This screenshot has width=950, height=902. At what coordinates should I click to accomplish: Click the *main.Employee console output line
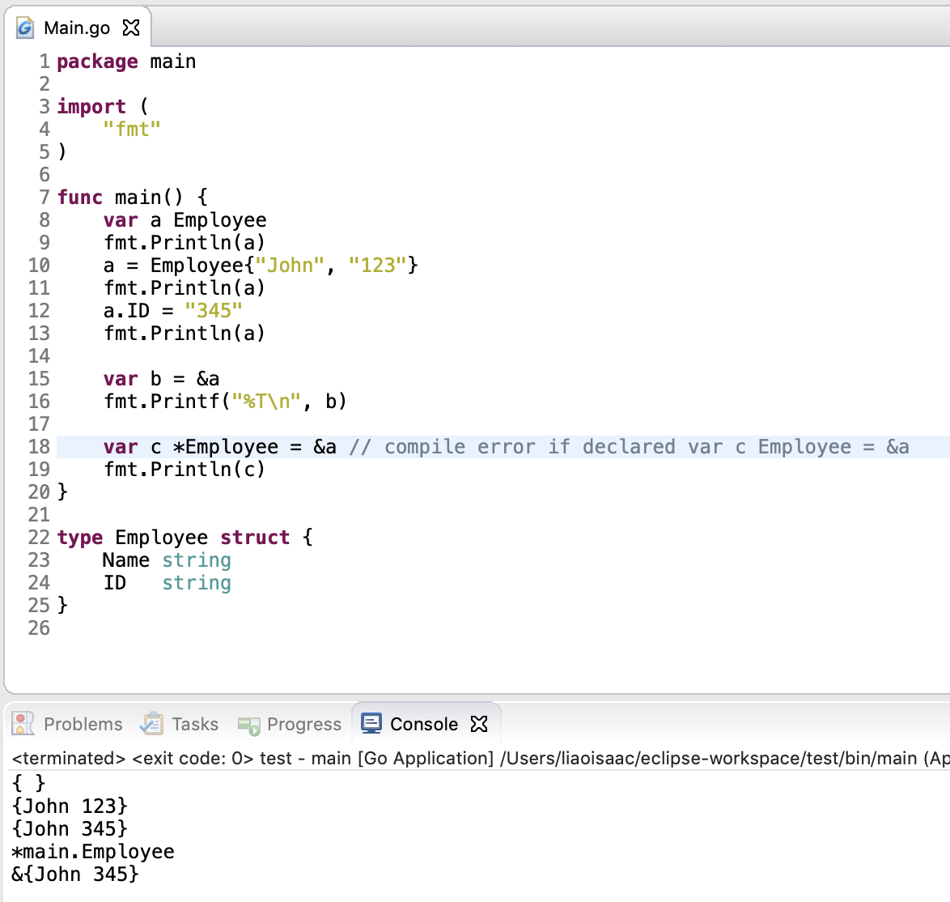pyautogui.click(x=93, y=852)
